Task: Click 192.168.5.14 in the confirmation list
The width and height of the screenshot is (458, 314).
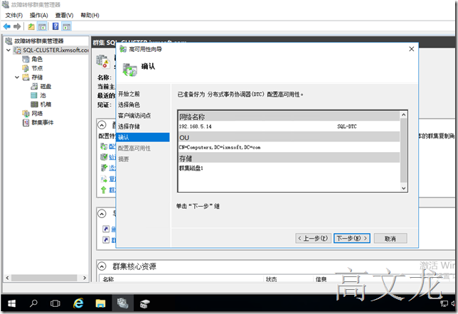Action: (x=195, y=126)
